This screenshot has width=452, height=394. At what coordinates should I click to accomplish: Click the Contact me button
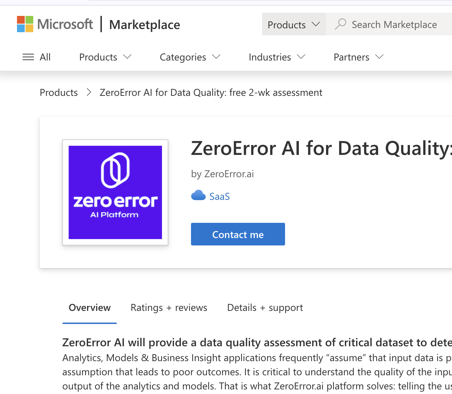(x=238, y=234)
